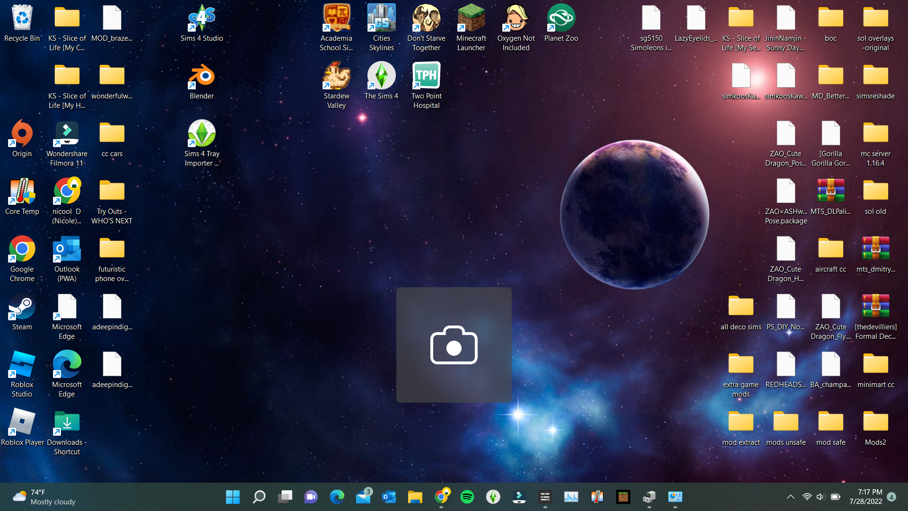Launch The Sims 4 from the taskbar

tap(493, 497)
